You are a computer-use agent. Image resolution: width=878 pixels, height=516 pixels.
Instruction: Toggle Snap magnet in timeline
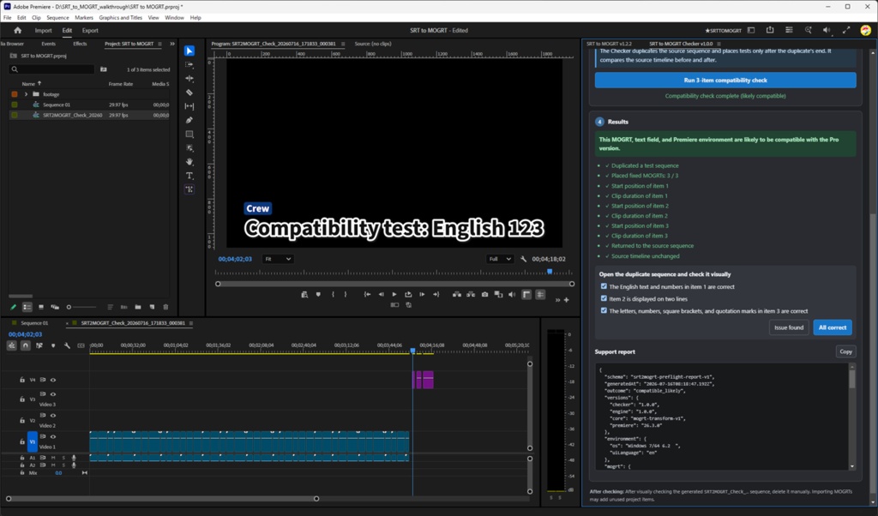click(25, 345)
